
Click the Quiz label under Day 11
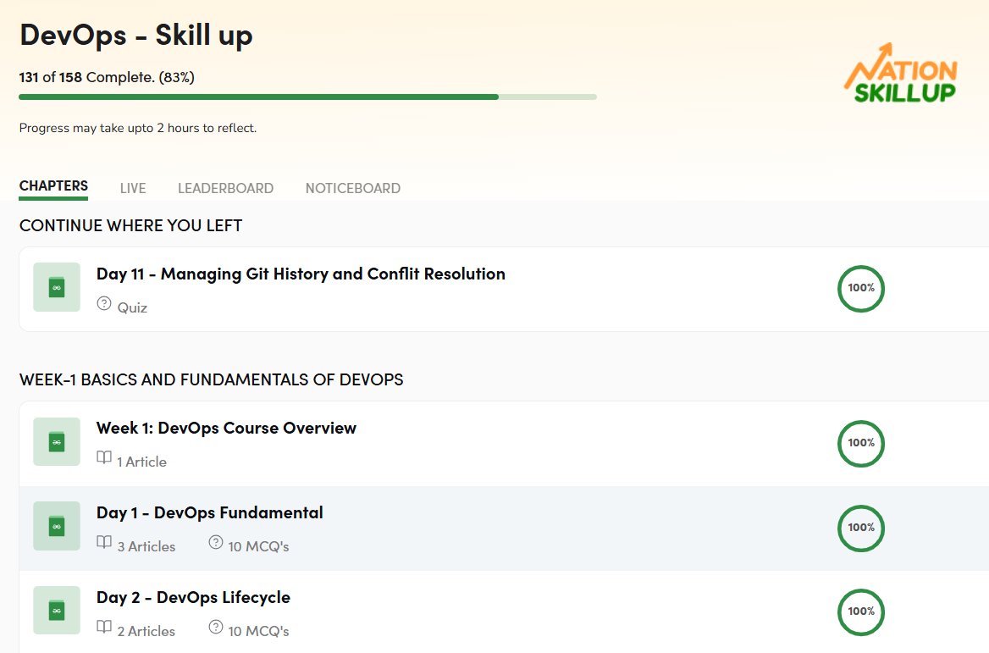[x=132, y=308]
